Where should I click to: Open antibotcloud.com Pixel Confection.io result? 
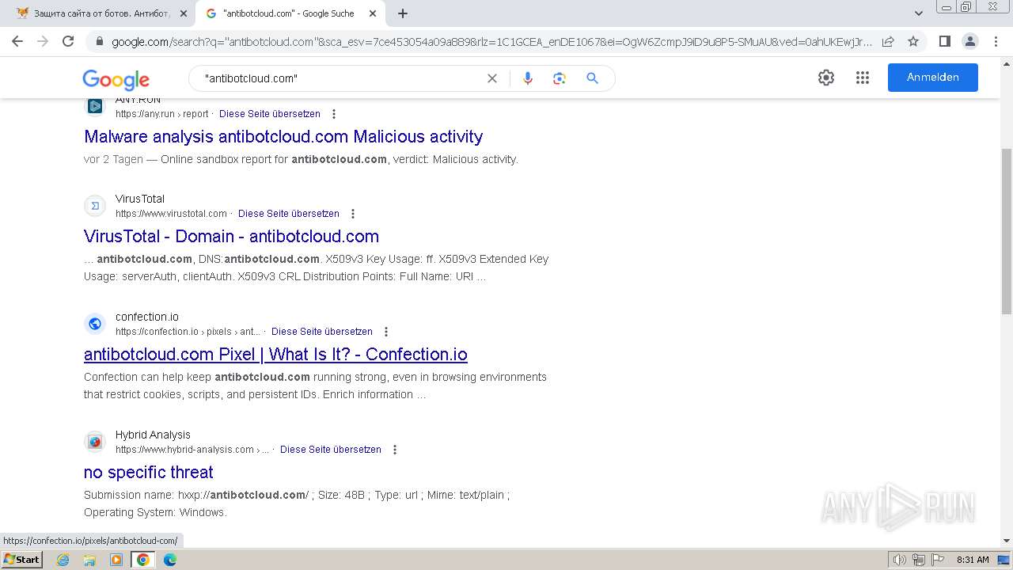tap(275, 354)
